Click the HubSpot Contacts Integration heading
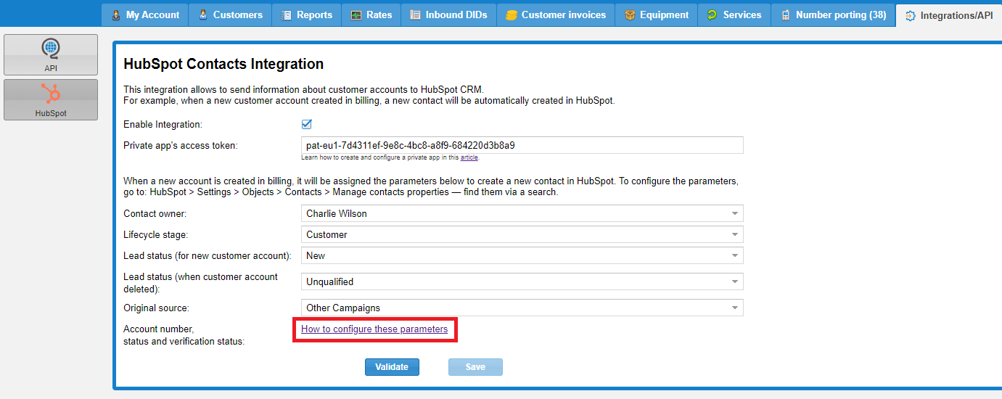 tap(223, 64)
